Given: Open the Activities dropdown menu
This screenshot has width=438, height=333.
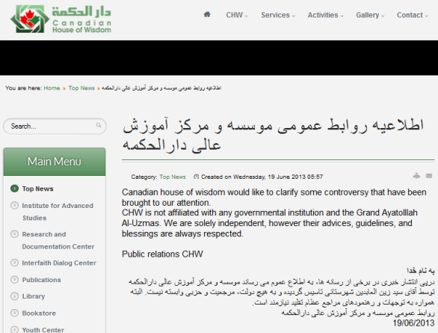Looking at the screenshot, I should pos(325,15).
